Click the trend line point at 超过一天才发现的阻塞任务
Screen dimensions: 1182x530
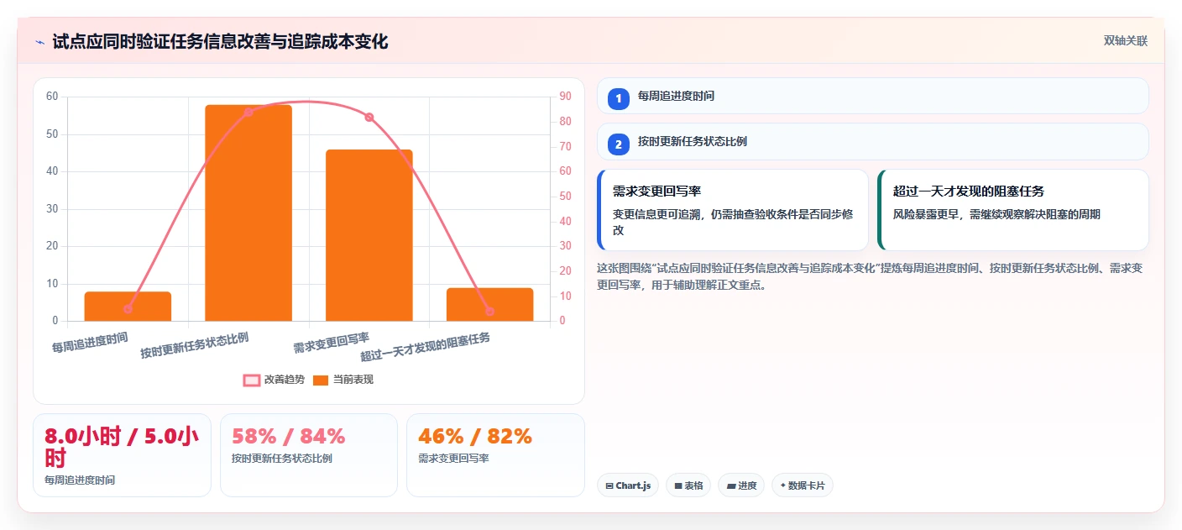click(x=489, y=312)
